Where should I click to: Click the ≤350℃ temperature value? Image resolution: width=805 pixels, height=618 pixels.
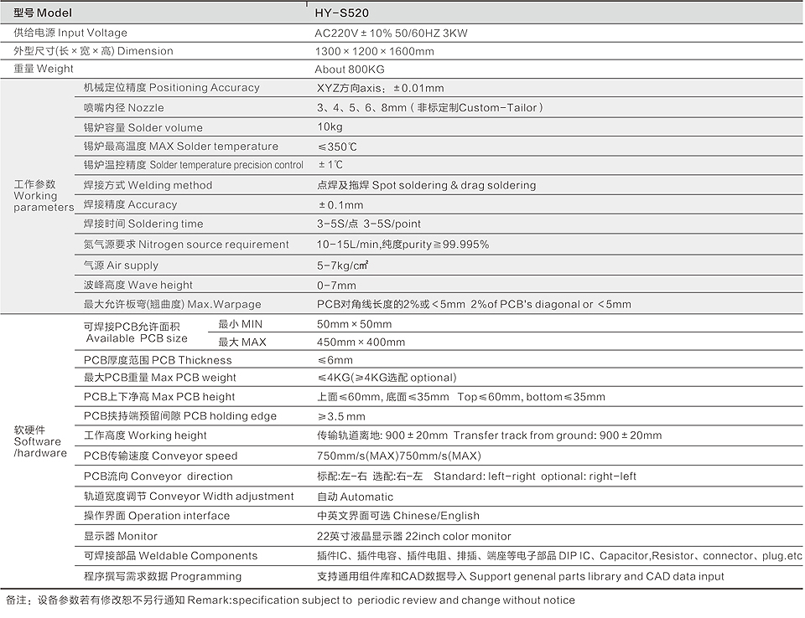pyautogui.click(x=337, y=147)
